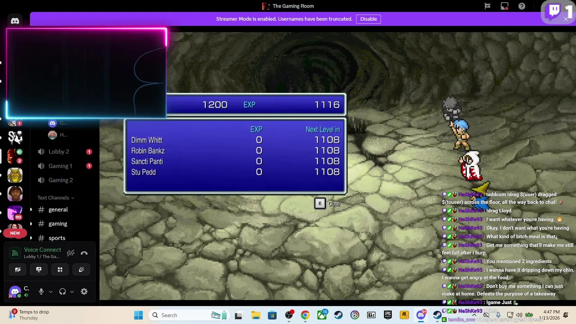This screenshot has height=324, width=576.
Task: Join the Gaming 1 voice channel
Action: [64, 166]
